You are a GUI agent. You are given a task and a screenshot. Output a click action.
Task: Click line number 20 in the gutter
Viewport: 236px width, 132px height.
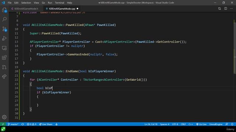coord(16,71)
